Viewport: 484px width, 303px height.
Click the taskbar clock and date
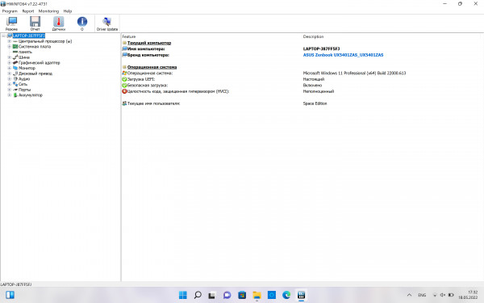click(x=468, y=295)
